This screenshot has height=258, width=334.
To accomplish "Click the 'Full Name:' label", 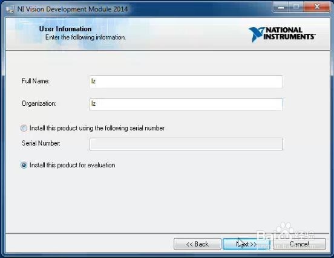I will coord(36,81).
